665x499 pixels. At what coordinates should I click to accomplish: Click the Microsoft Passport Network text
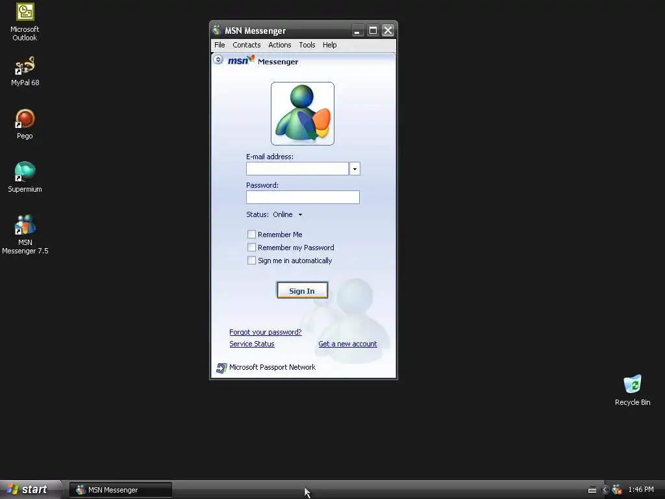pos(272,368)
